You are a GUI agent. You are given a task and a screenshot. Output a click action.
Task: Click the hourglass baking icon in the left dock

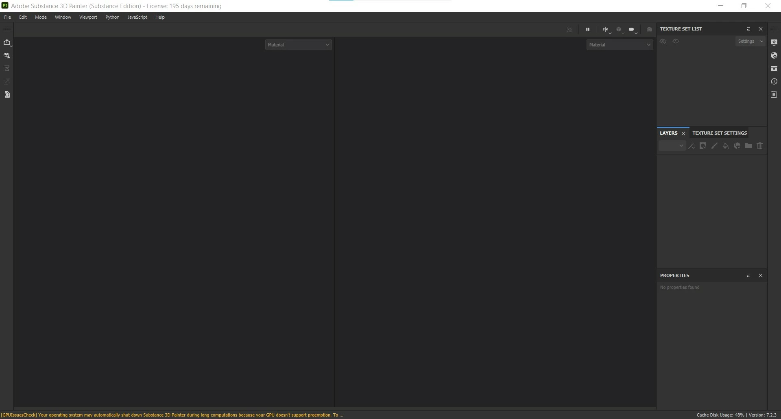pyautogui.click(x=7, y=68)
